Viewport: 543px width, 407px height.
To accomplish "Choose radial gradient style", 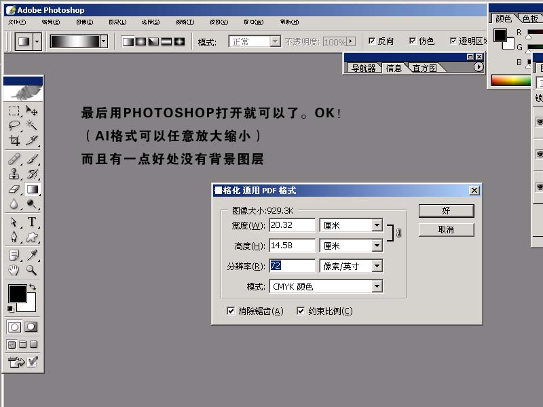I will pyautogui.click(x=141, y=42).
